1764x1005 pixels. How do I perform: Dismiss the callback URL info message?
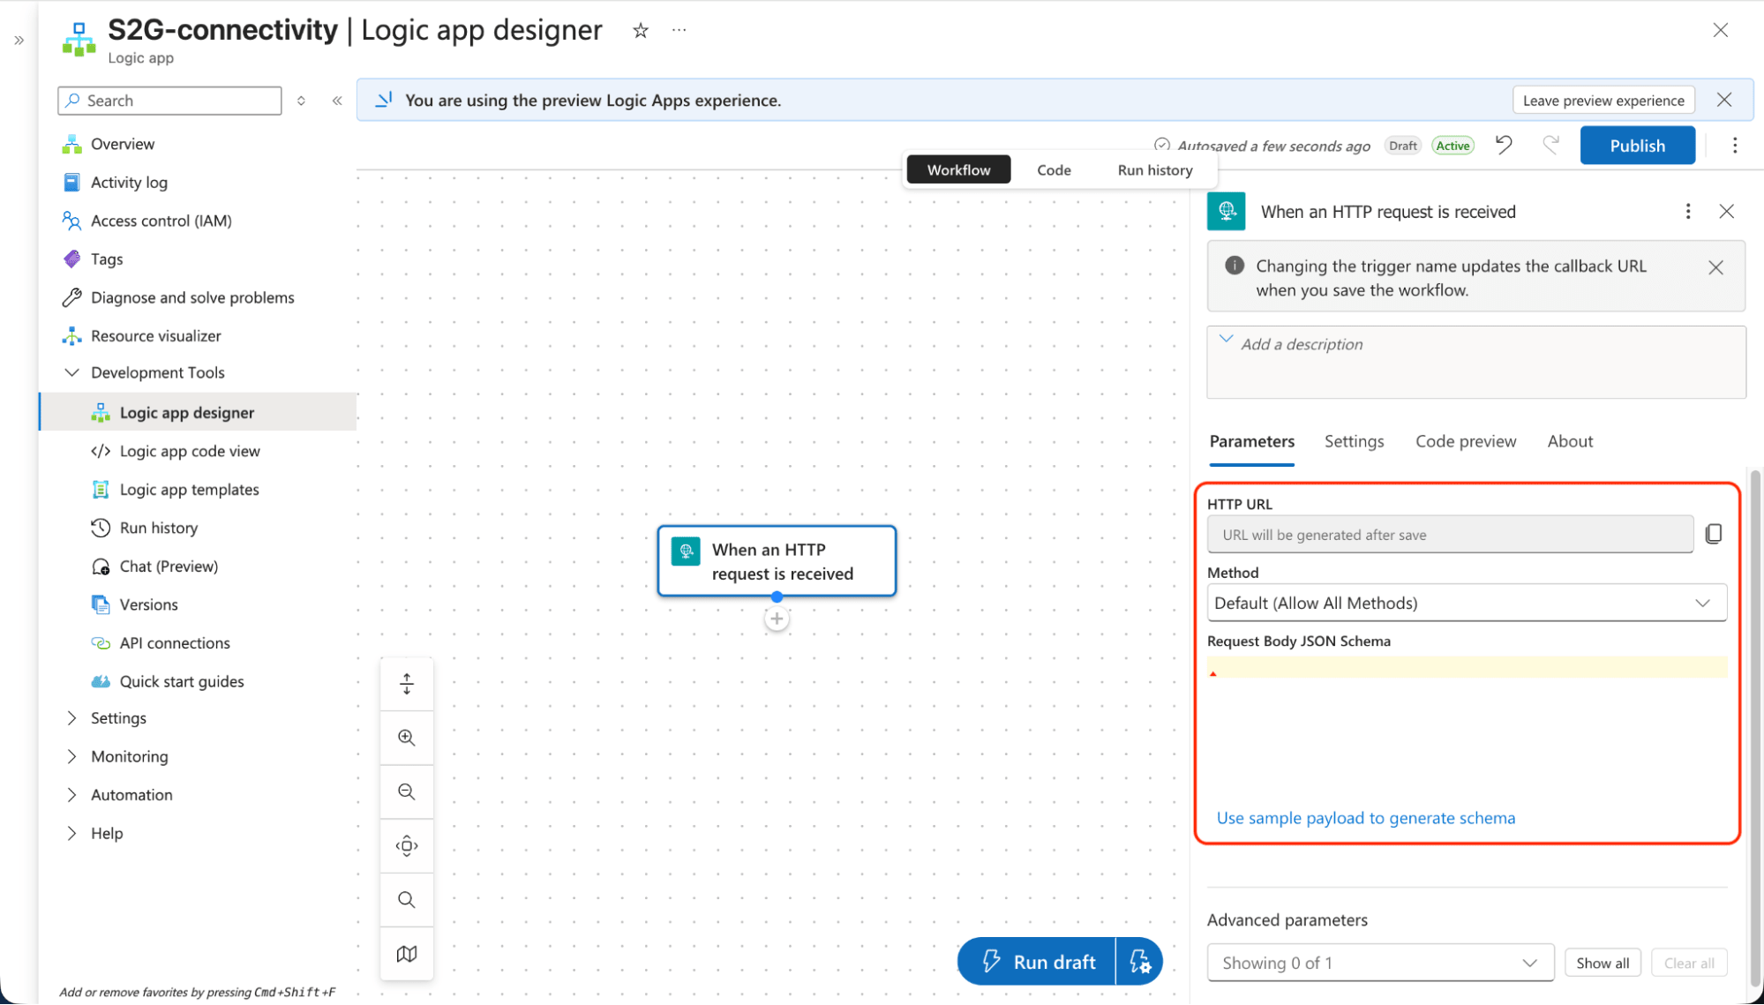point(1715,267)
